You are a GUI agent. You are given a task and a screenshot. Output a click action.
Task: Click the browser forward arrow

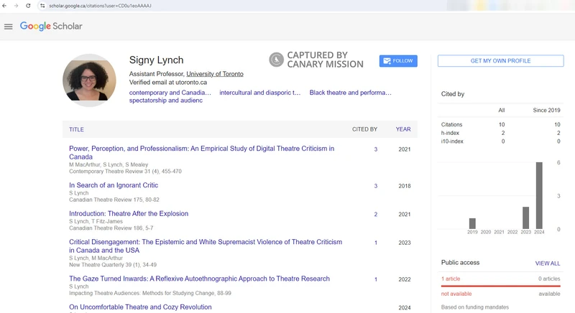pyautogui.click(x=17, y=6)
